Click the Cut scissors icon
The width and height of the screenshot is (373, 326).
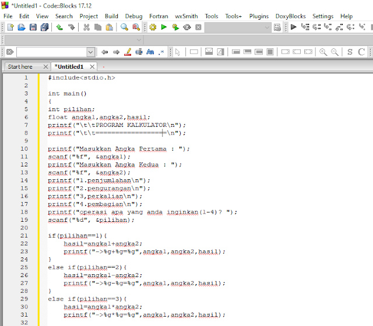(86, 27)
